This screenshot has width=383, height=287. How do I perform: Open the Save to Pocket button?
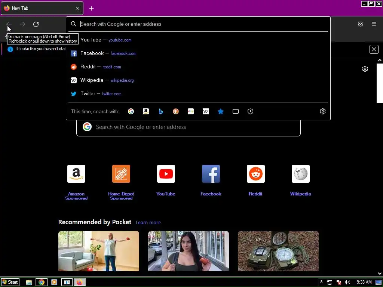pyautogui.click(x=361, y=24)
